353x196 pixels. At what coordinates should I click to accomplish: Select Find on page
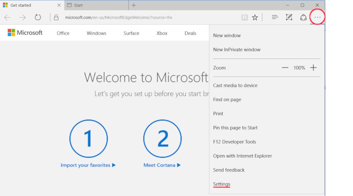227,100
